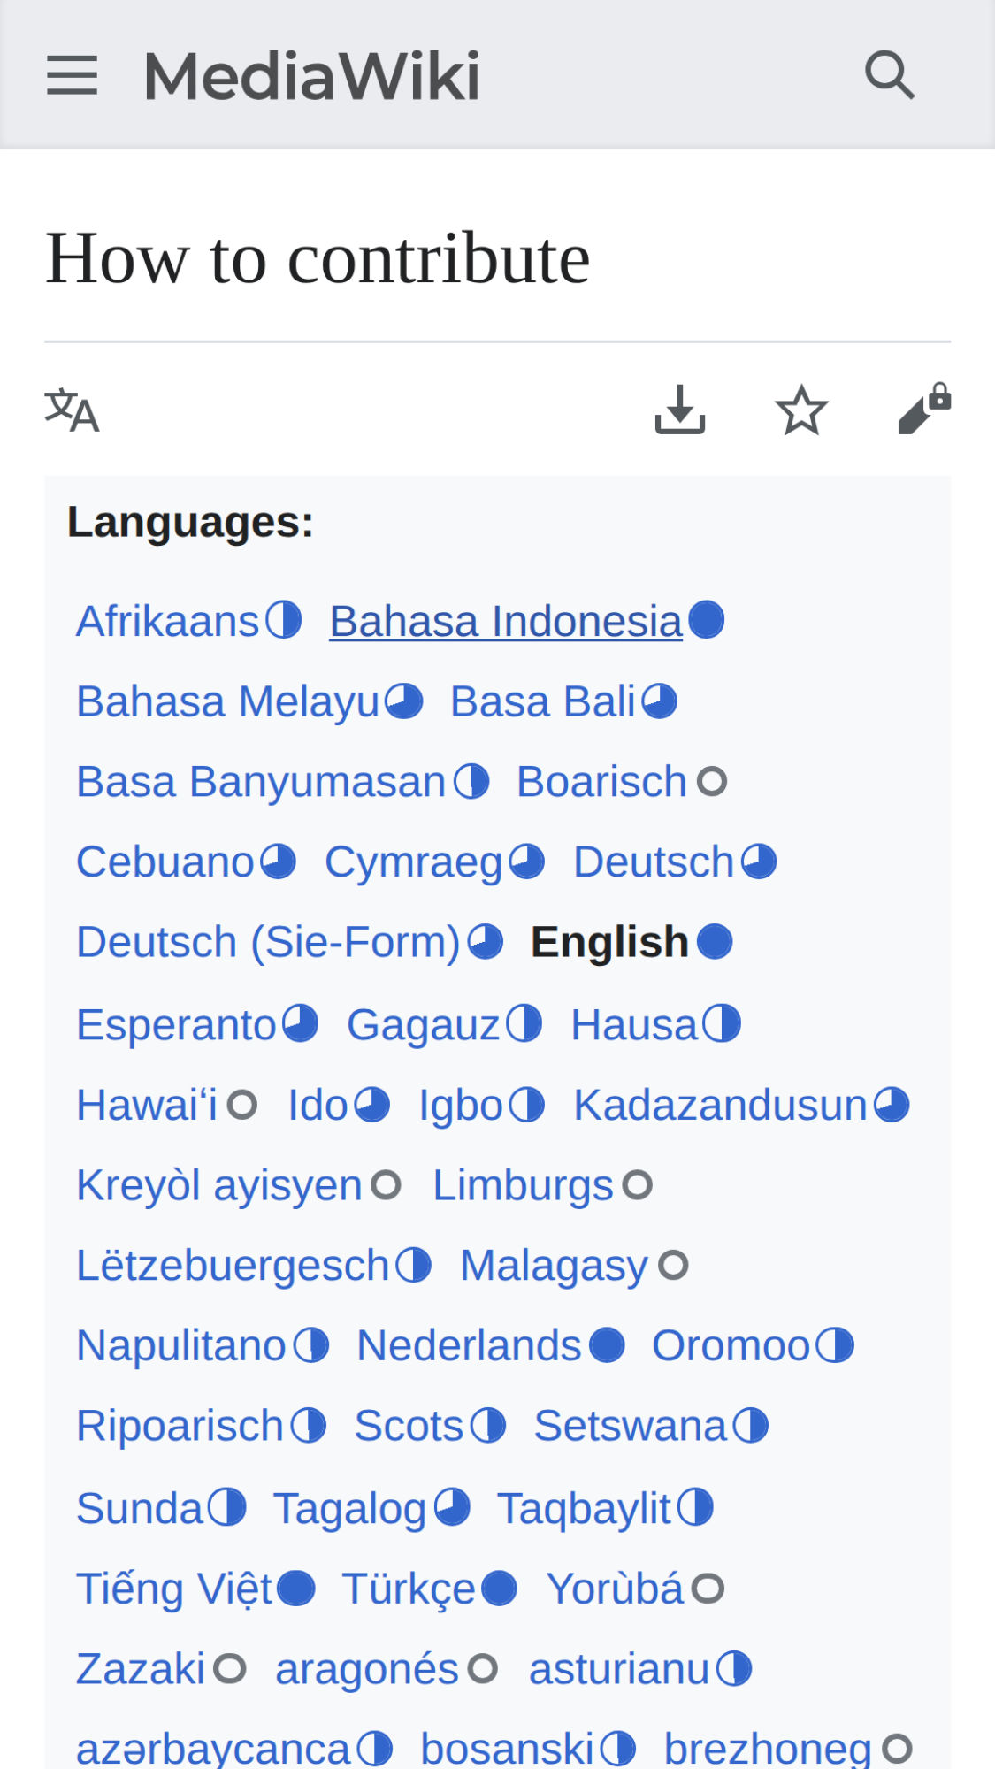Toggle the watchlist star
Viewport: 995px width, 1769px height.
pos(801,410)
